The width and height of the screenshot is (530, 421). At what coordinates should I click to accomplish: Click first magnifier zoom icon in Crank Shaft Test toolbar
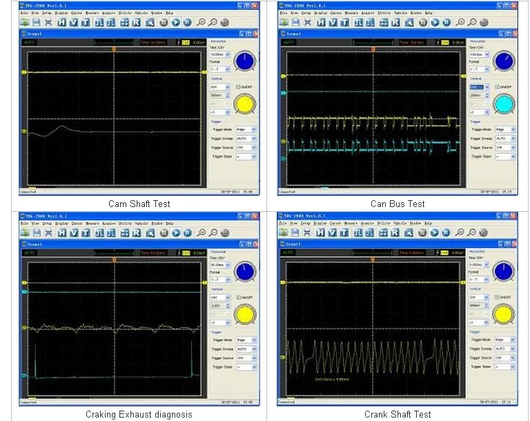tap(460, 233)
